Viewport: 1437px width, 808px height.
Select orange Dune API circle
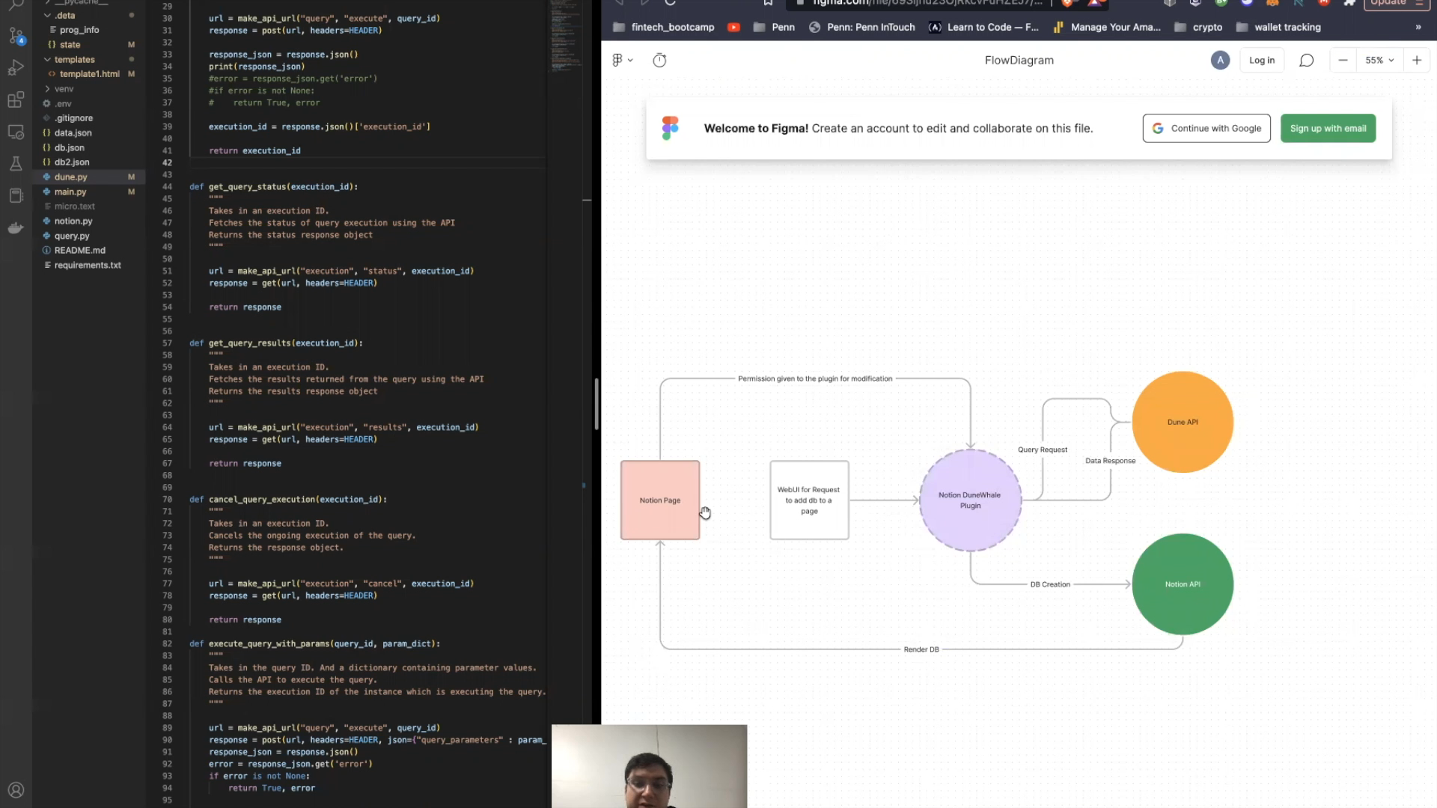[x=1183, y=421]
